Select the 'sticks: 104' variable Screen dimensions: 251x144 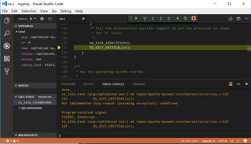click(x=35, y=59)
